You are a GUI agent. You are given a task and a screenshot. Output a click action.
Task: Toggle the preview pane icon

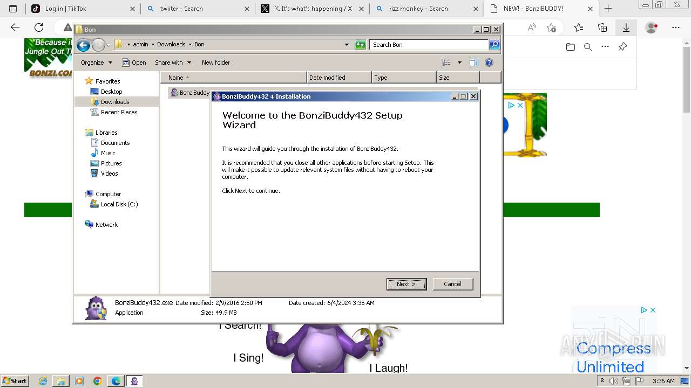pyautogui.click(x=473, y=63)
